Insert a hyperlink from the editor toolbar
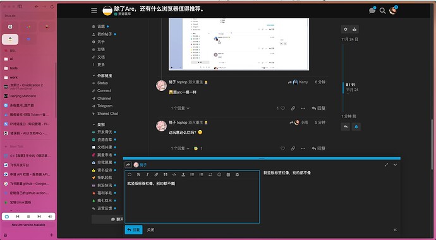The height and width of the screenshot is (240, 436). [x=156, y=175]
